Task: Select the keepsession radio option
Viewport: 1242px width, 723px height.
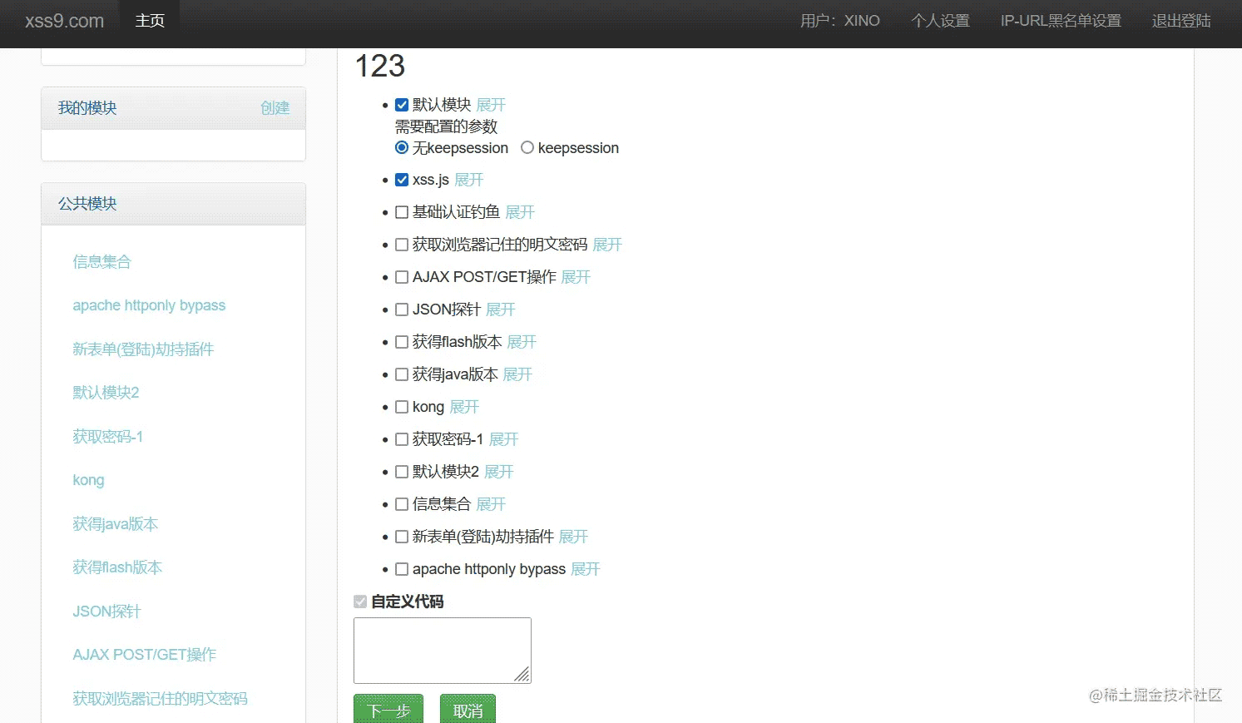Action: 527,148
